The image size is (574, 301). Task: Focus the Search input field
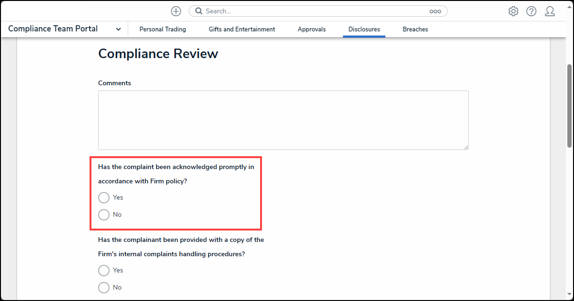[314, 11]
